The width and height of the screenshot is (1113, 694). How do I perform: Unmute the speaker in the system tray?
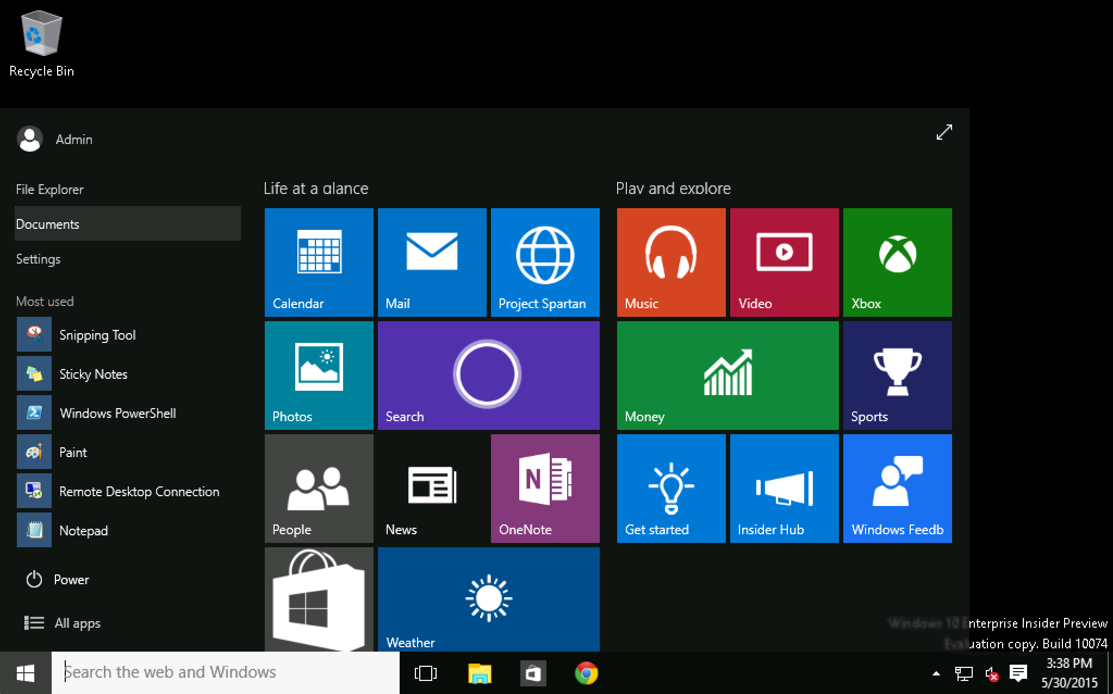pos(991,673)
